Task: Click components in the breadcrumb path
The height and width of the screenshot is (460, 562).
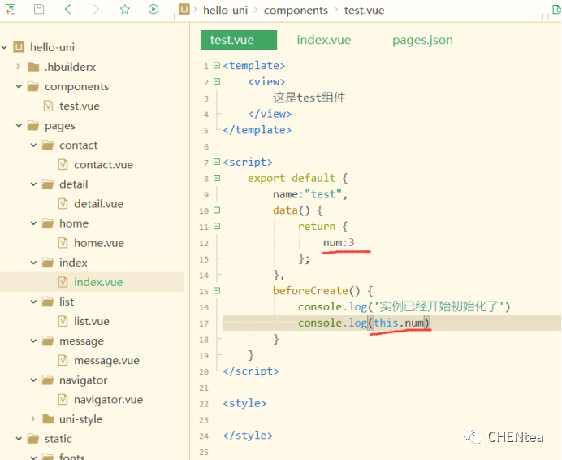Action: click(296, 11)
